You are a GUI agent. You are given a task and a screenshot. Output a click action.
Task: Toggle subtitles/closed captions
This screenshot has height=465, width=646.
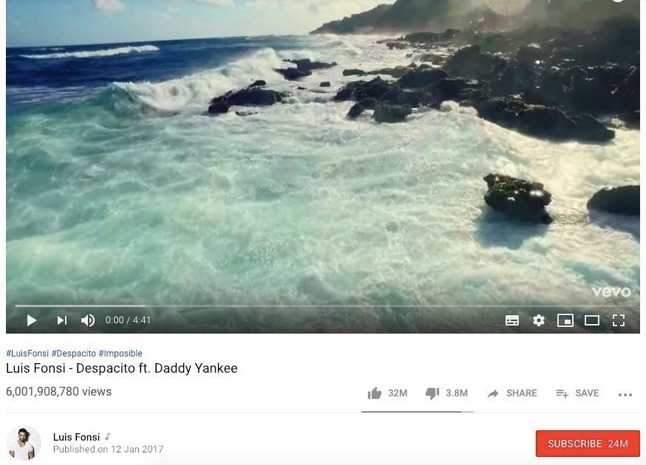(x=512, y=320)
